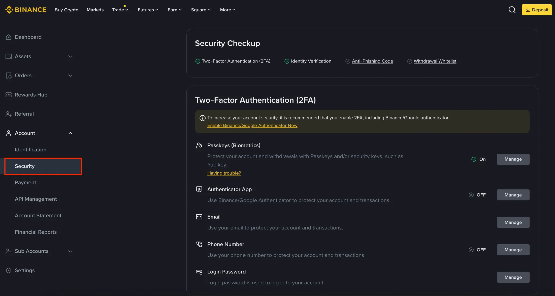Manage Phone Number settings
Screen dimensions: 555x296
[513, 250]
